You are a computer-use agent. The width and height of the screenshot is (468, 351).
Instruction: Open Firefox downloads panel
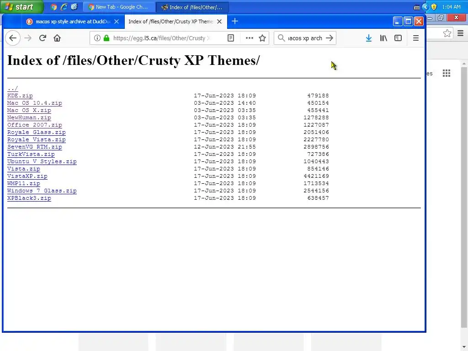[369, 38]
